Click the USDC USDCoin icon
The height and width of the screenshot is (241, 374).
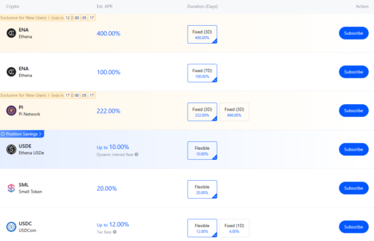[x=11, y=226]
